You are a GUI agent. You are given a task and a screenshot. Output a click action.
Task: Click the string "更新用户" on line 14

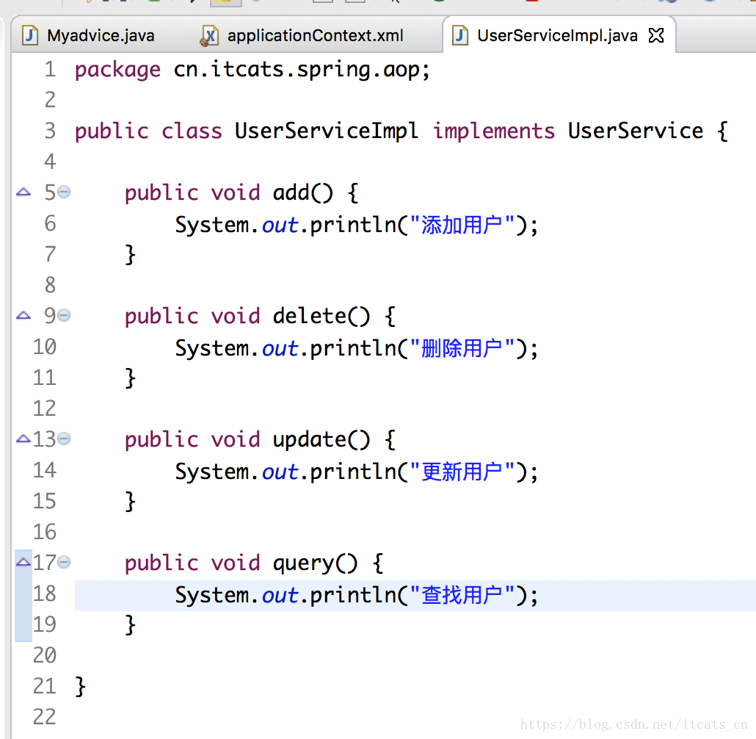(x=462, y=472)
